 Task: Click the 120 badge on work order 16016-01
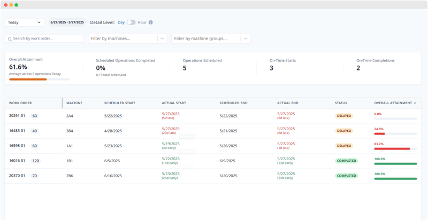(36, 161)
